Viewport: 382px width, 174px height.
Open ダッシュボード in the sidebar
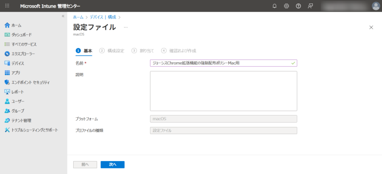[x=21, y=35]
